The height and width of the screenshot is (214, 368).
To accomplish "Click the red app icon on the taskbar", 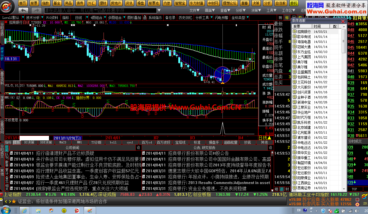I will [x=77, y=210].
